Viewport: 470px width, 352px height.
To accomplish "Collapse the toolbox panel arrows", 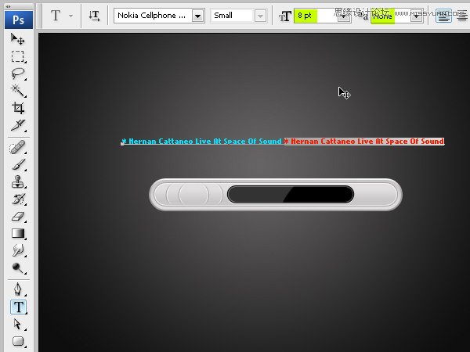I will [8, 6].
